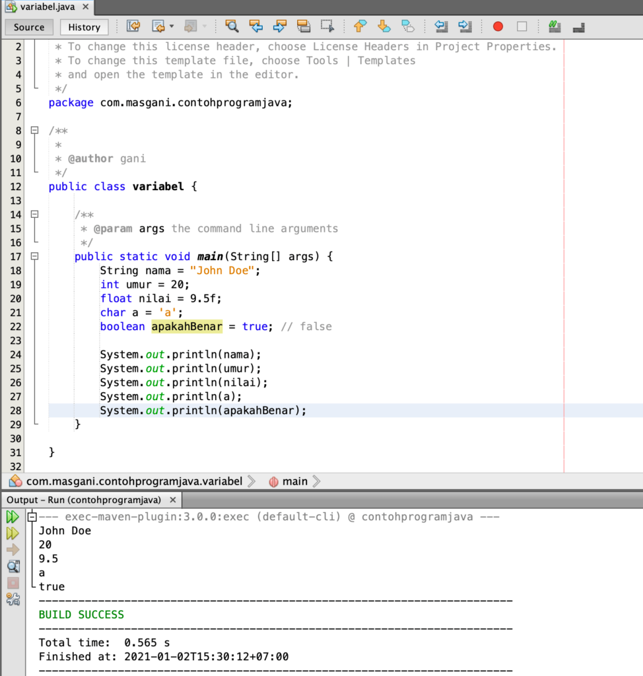This screenshot has width=643, height=676.
Task: Select the variabel.java editor tab
Action: [x=48, y=7]
